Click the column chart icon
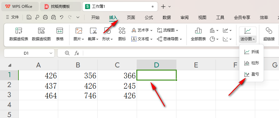 click(x=212, y=31)
